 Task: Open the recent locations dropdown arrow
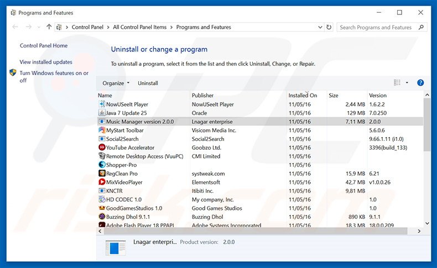point(39,27)
